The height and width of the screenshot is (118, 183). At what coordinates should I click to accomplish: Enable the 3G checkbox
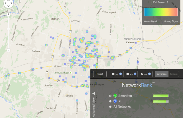tap(128, 74)
